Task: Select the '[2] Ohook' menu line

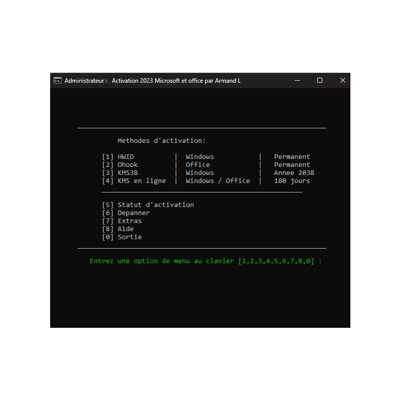Action: (120, 165)
